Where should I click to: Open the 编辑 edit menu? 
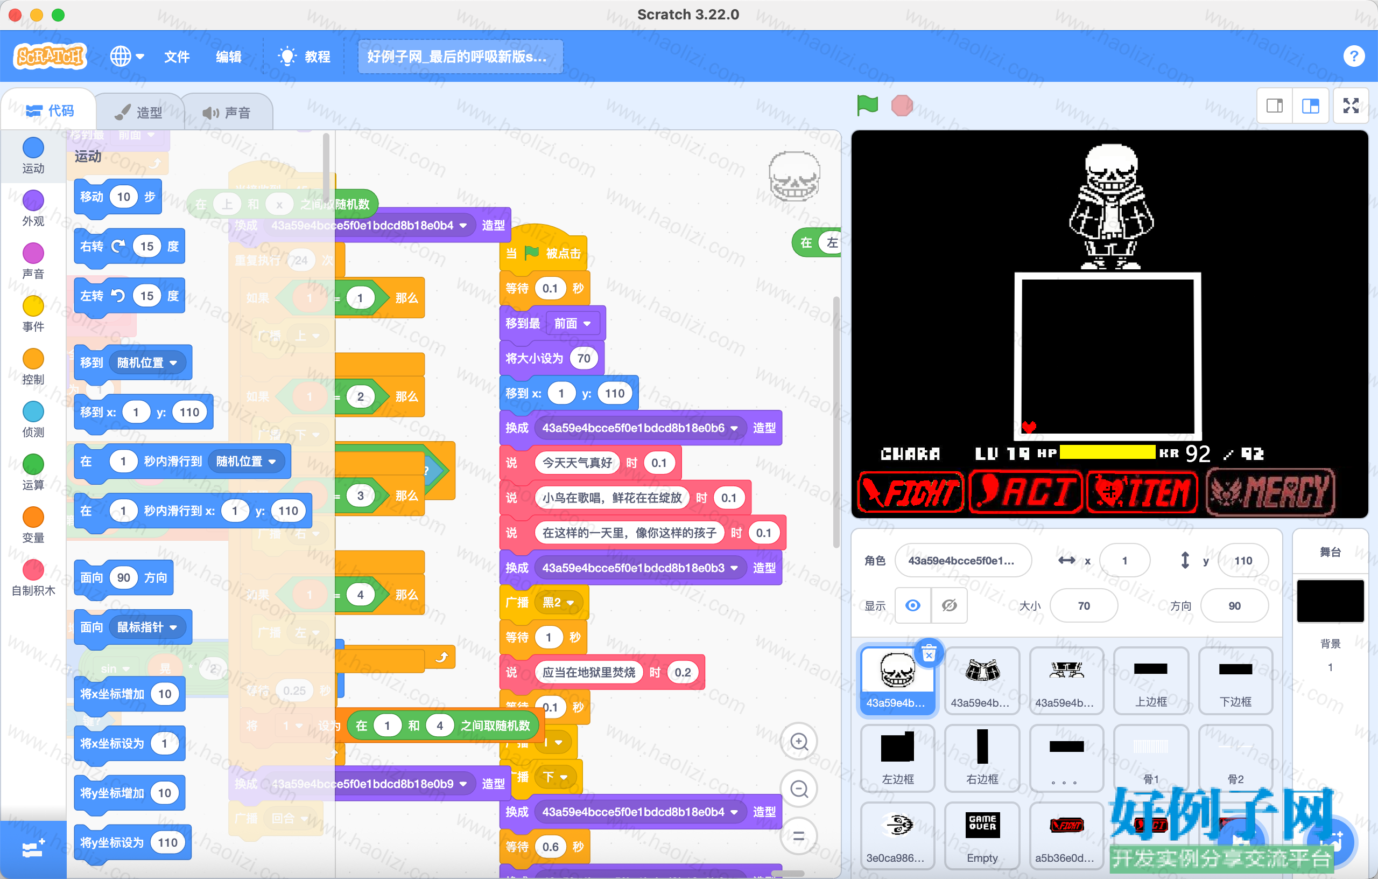point(228,57)
